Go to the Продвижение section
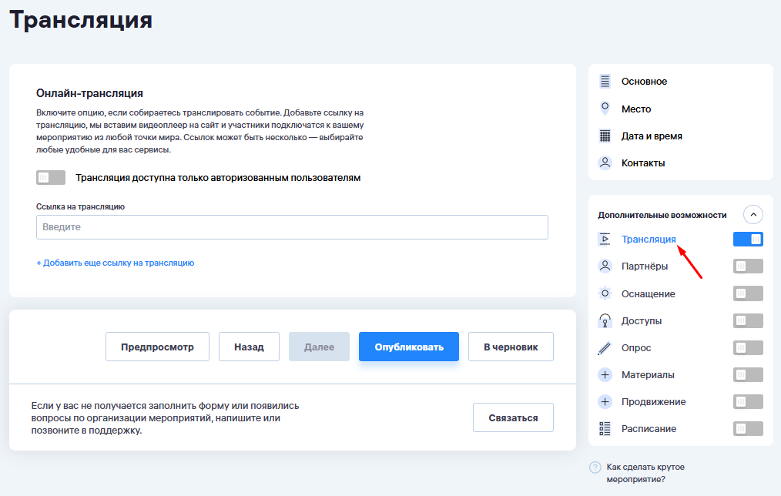 click(653, 402)
